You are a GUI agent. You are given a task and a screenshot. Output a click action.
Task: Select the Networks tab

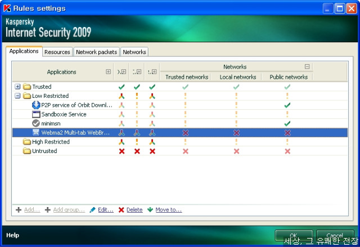click(x=134, y=52)
